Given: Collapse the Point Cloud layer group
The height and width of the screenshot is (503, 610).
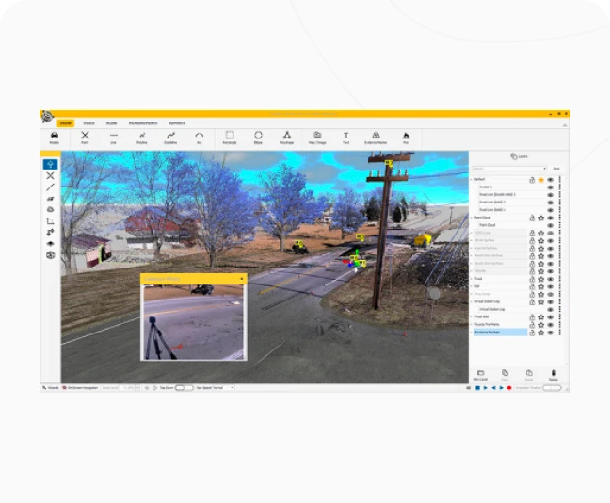Looking at the screenshot, I should 471,218.
